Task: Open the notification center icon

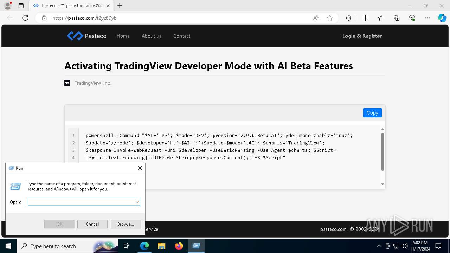Action: (x=438, y=246)
